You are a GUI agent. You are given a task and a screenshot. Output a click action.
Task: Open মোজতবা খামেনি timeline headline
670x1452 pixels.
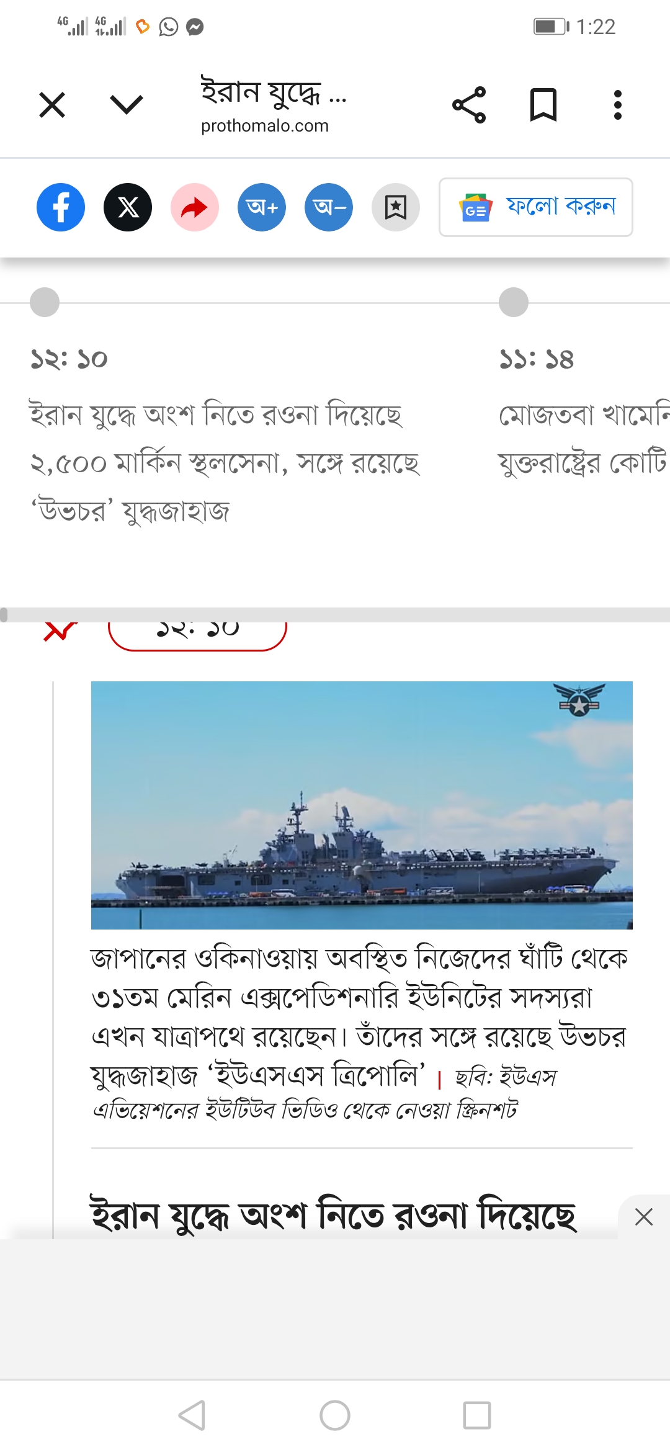584,439
